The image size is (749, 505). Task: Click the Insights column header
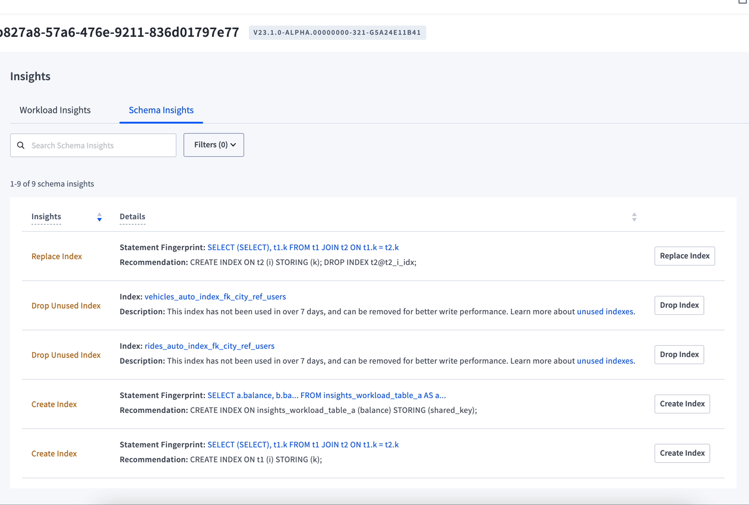pos(46,216)
